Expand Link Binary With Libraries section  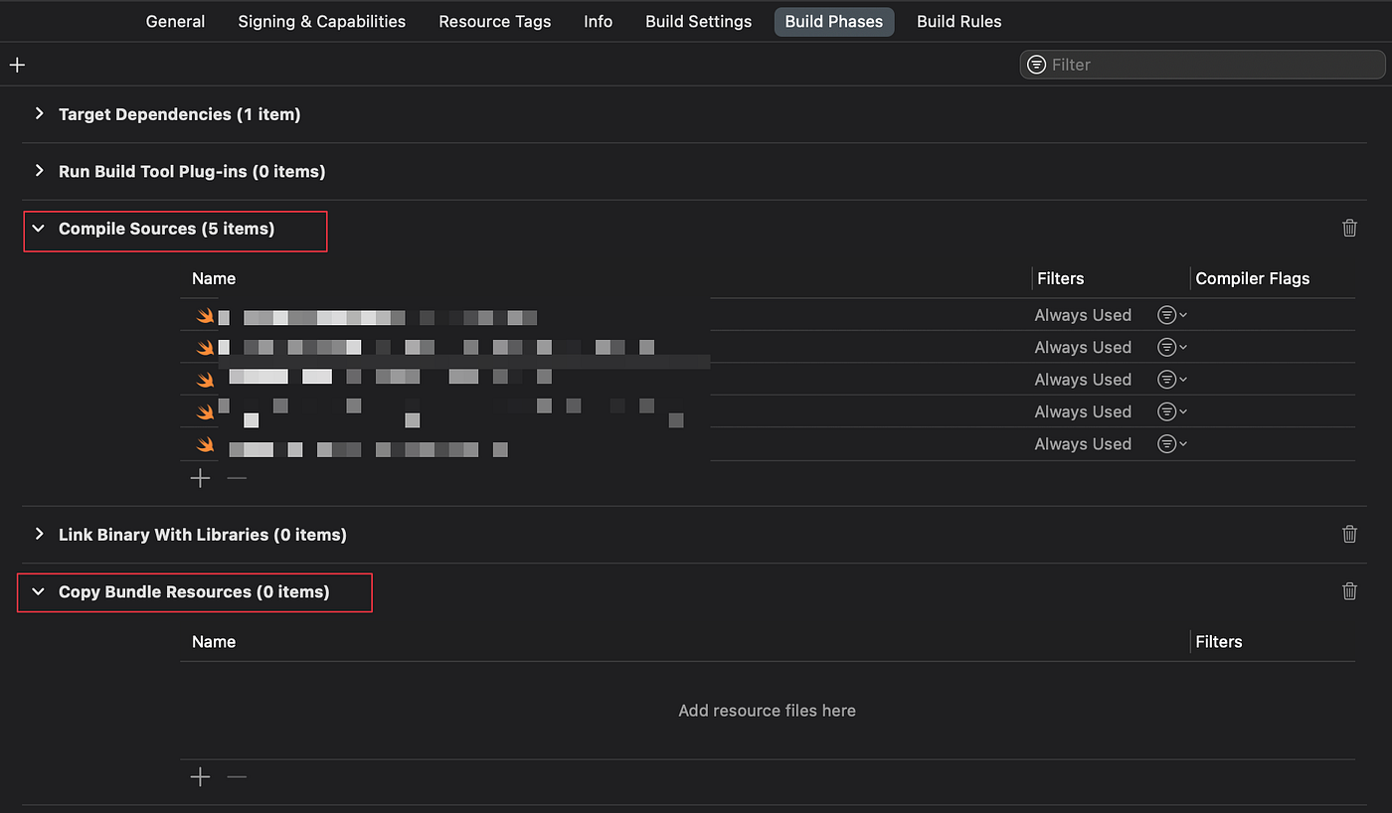[x=39, y=535]
